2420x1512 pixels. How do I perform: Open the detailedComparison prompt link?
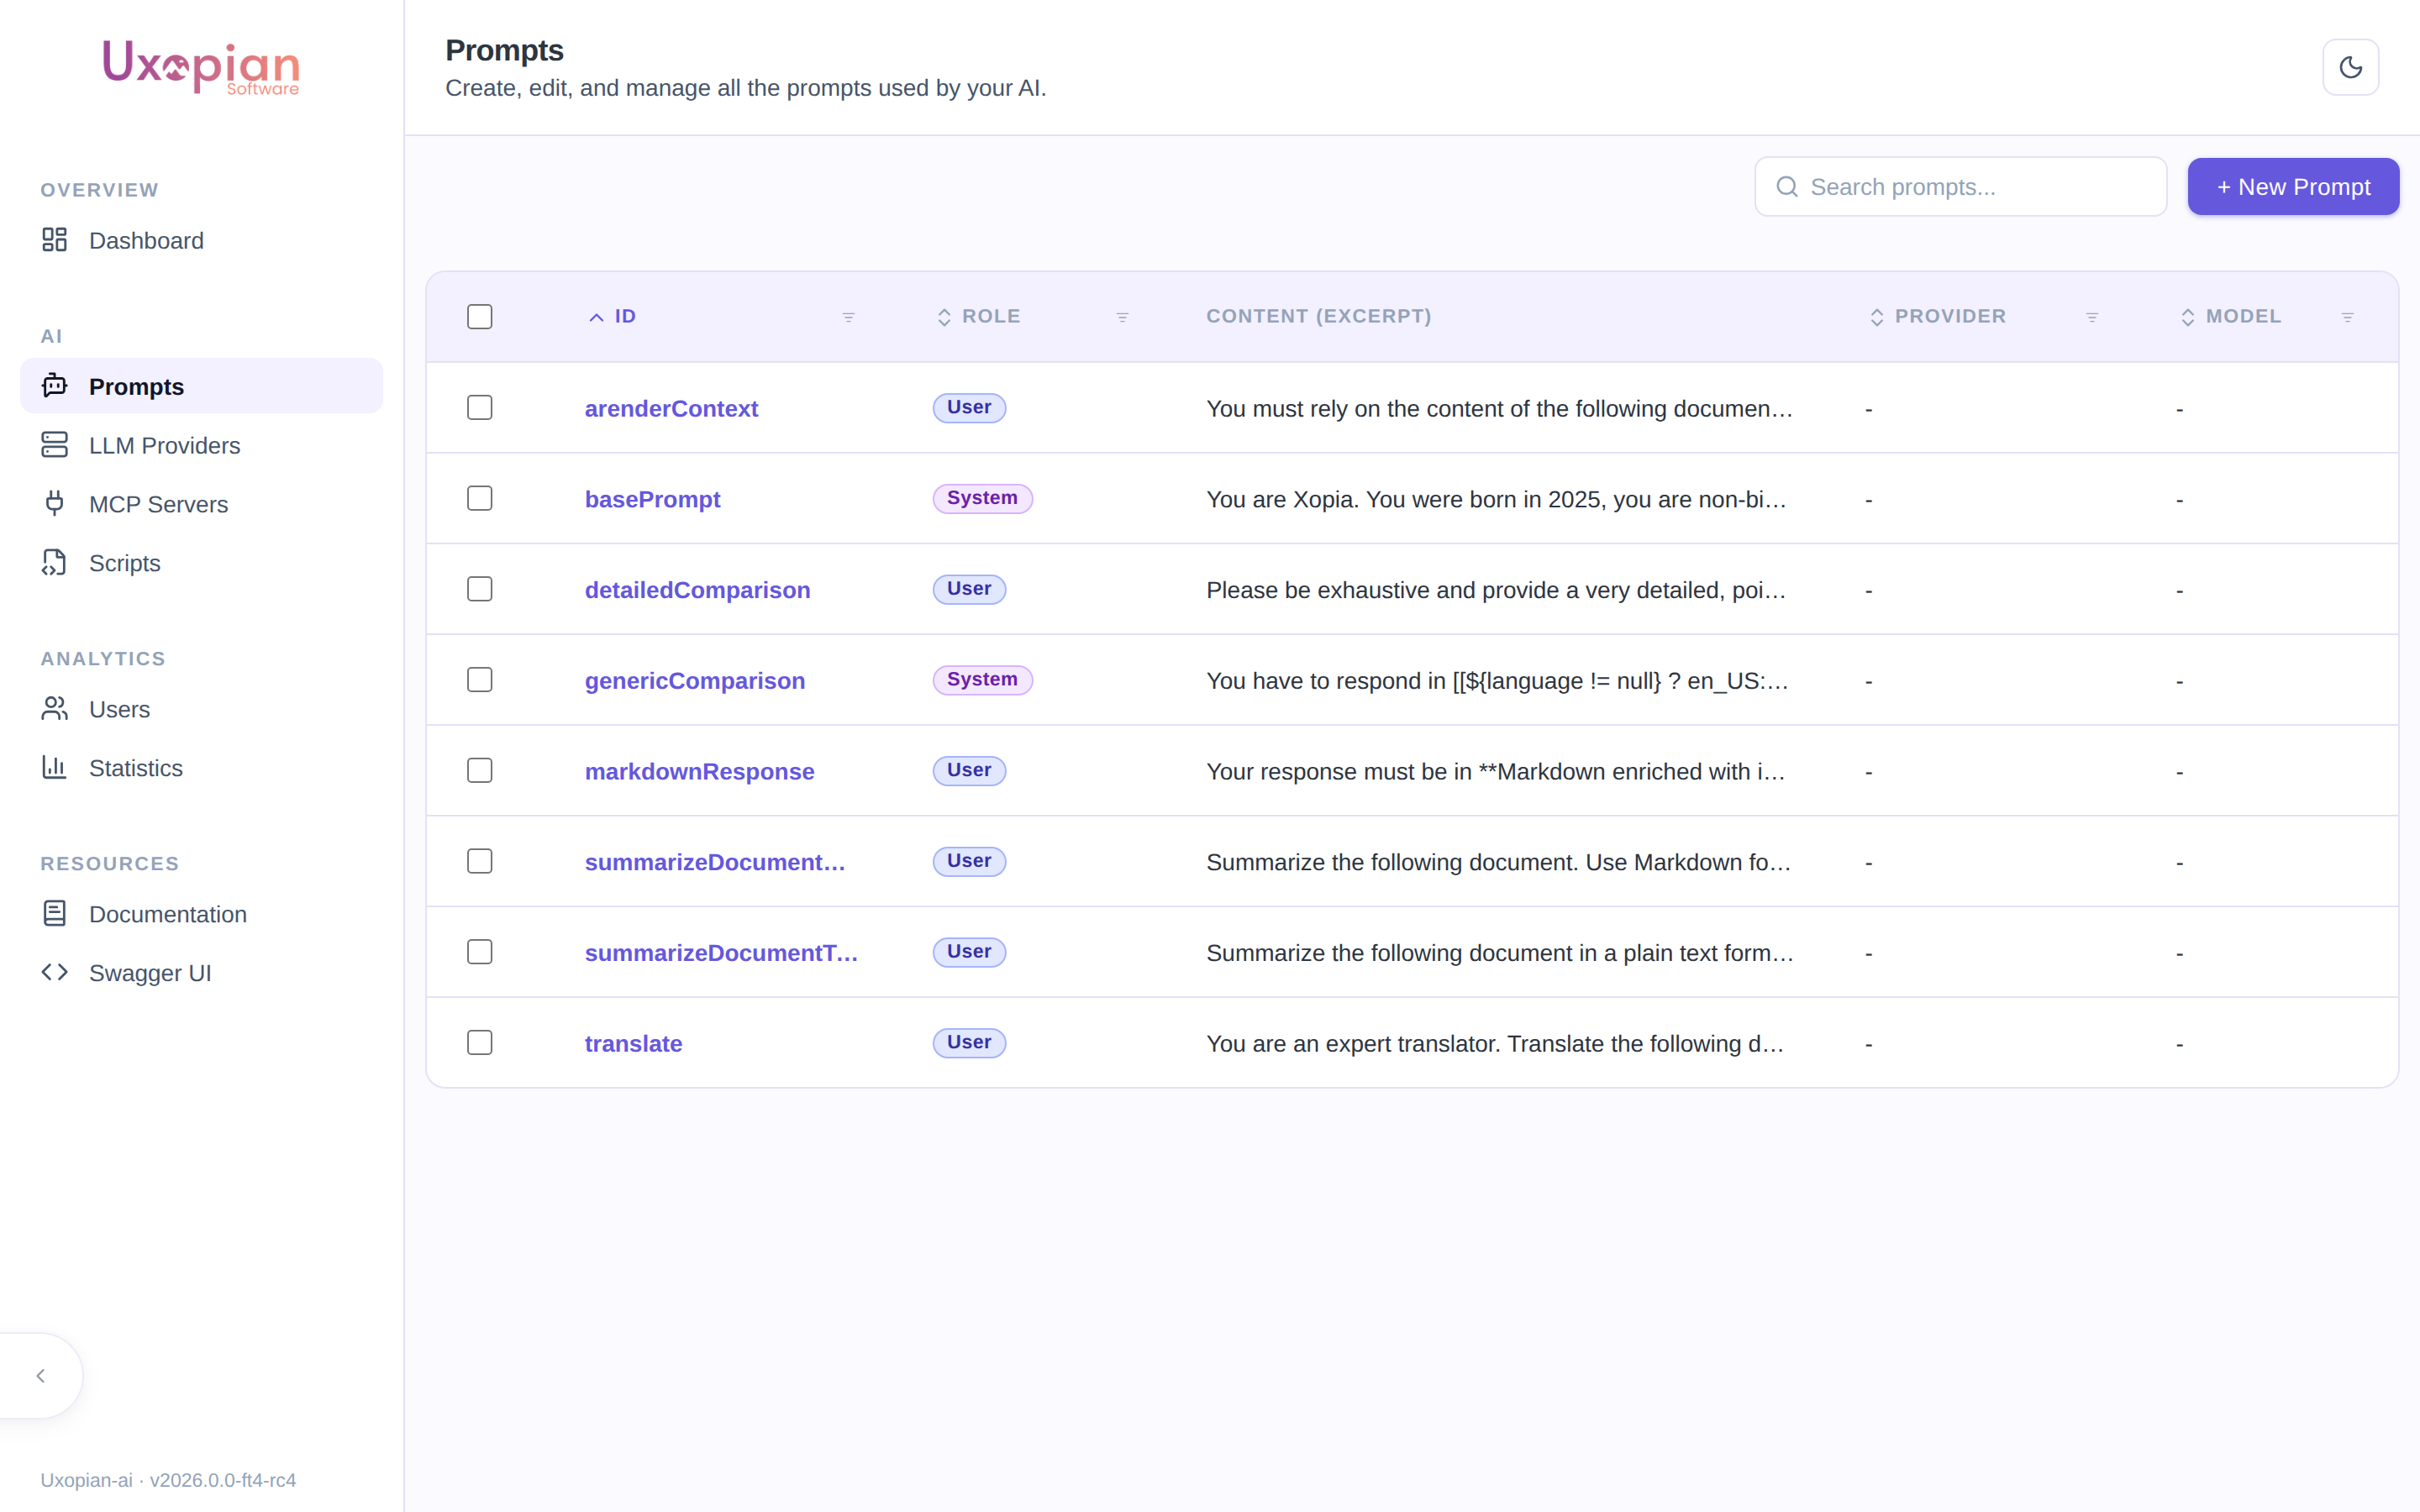(x=697, y=590)
